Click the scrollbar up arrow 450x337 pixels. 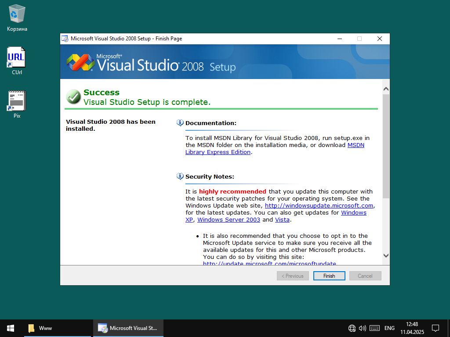click(386, 89)
